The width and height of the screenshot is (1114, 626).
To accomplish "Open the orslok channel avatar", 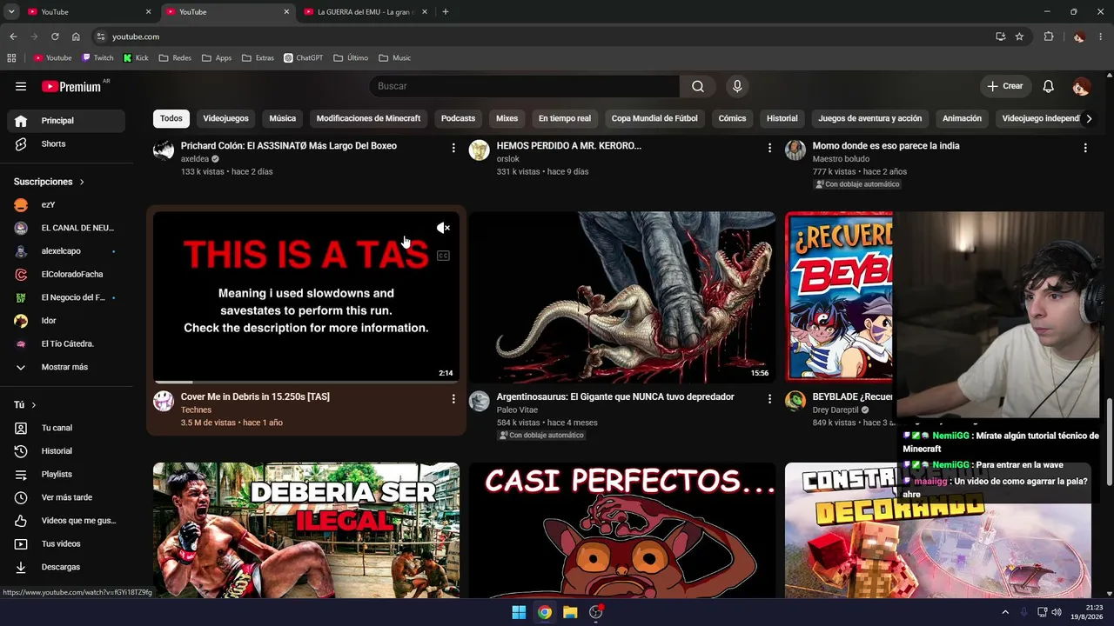I will (x=480, y=150).
